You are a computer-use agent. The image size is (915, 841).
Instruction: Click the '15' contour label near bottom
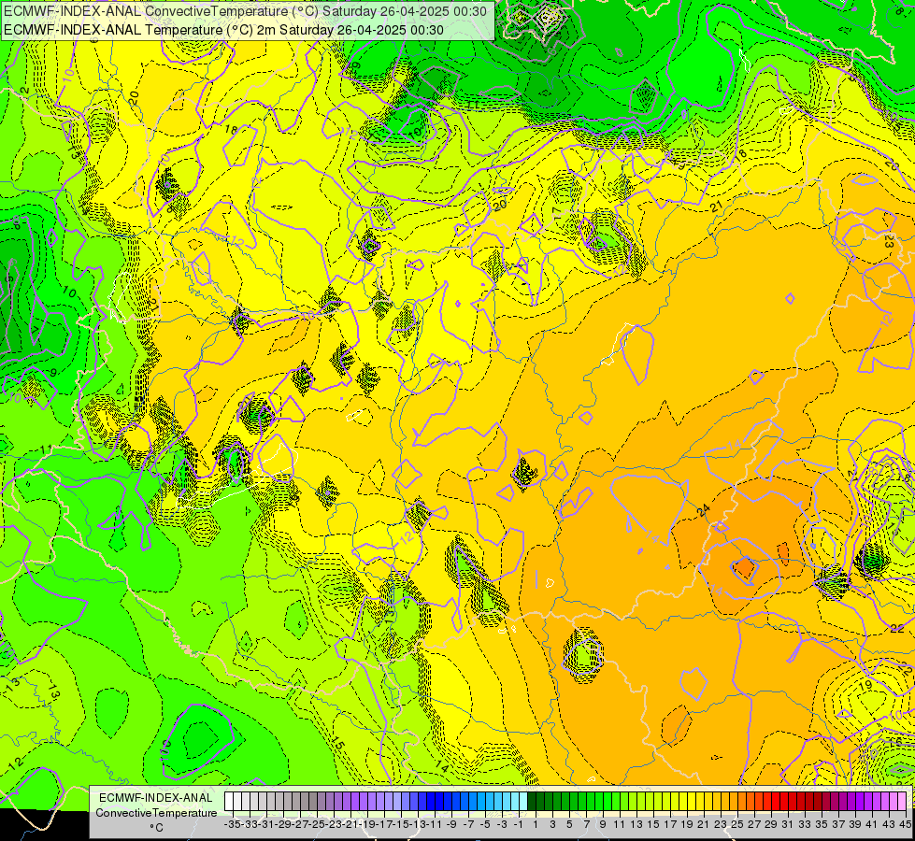point(337,743)
